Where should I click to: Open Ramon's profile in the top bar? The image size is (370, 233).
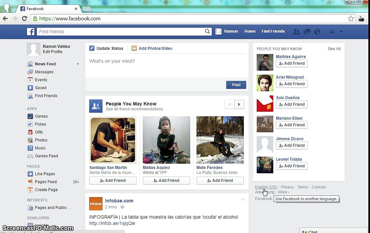(227, 31)
